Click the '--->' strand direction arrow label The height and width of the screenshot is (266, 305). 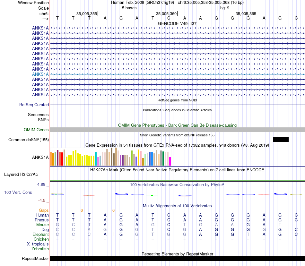45,19
